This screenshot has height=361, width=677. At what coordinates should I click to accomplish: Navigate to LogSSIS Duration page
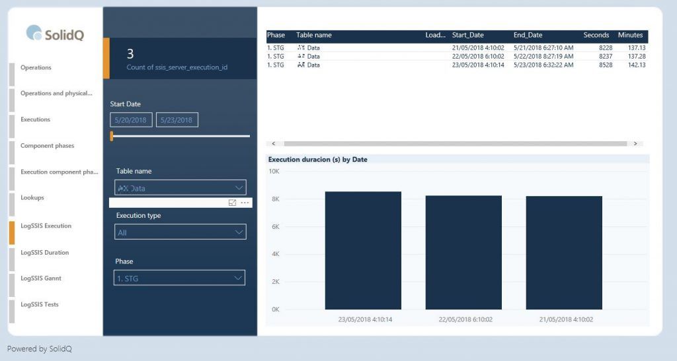point(44,253)
